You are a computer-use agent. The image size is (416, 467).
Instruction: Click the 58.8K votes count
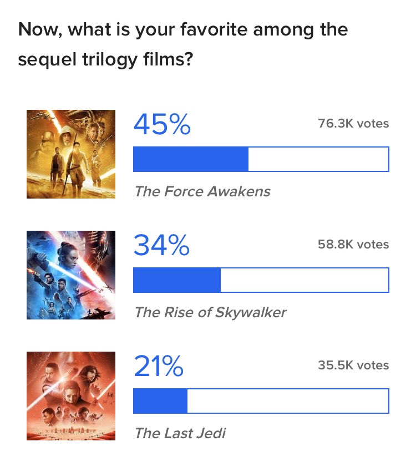[353, 244]
